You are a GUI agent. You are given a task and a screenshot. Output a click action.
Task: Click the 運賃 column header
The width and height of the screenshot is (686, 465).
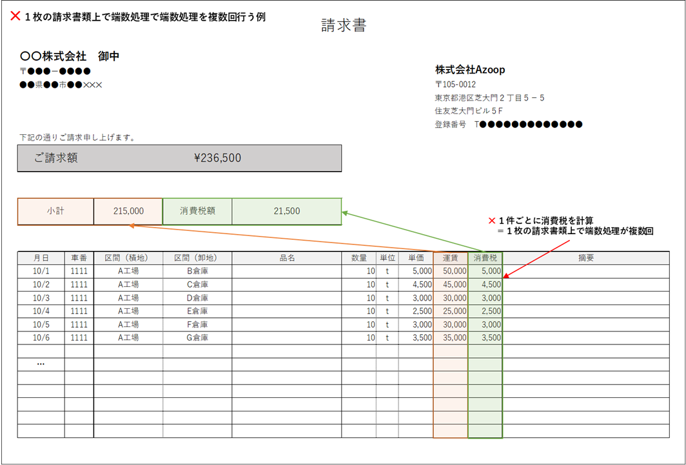(x=450, y=257)
